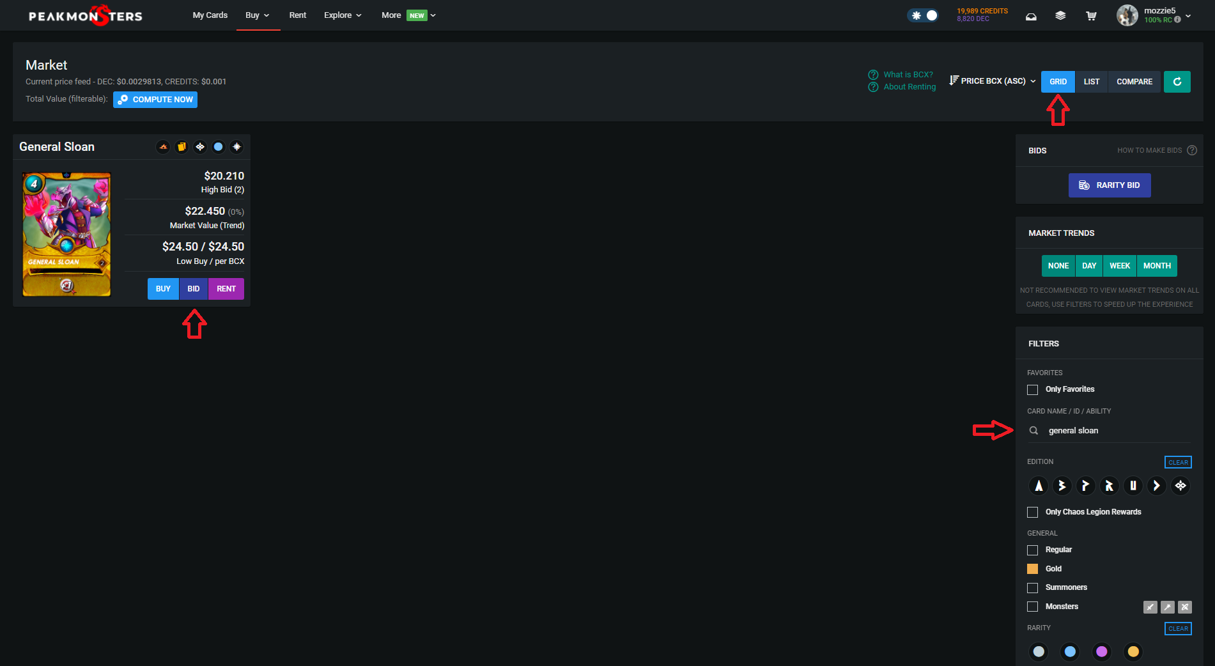Switch to Grid view
Viewport: 1215px width, 666px height.
(1058, 82)
